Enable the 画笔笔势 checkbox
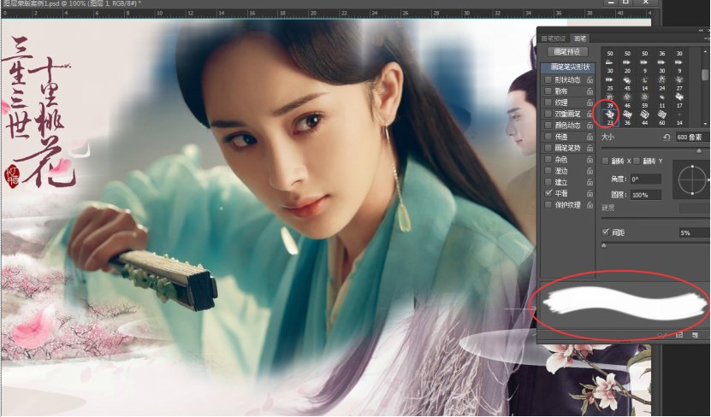Image resolution: width=711 pixels, height=417 pixels. pos(548,148)
